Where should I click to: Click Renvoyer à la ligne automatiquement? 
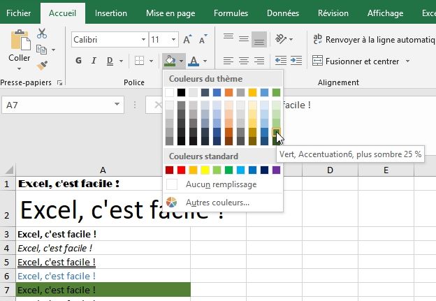click(374, 40)
